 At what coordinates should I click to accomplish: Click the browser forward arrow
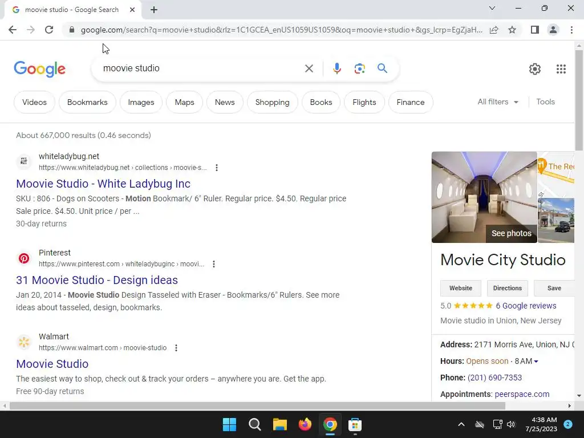31,30
